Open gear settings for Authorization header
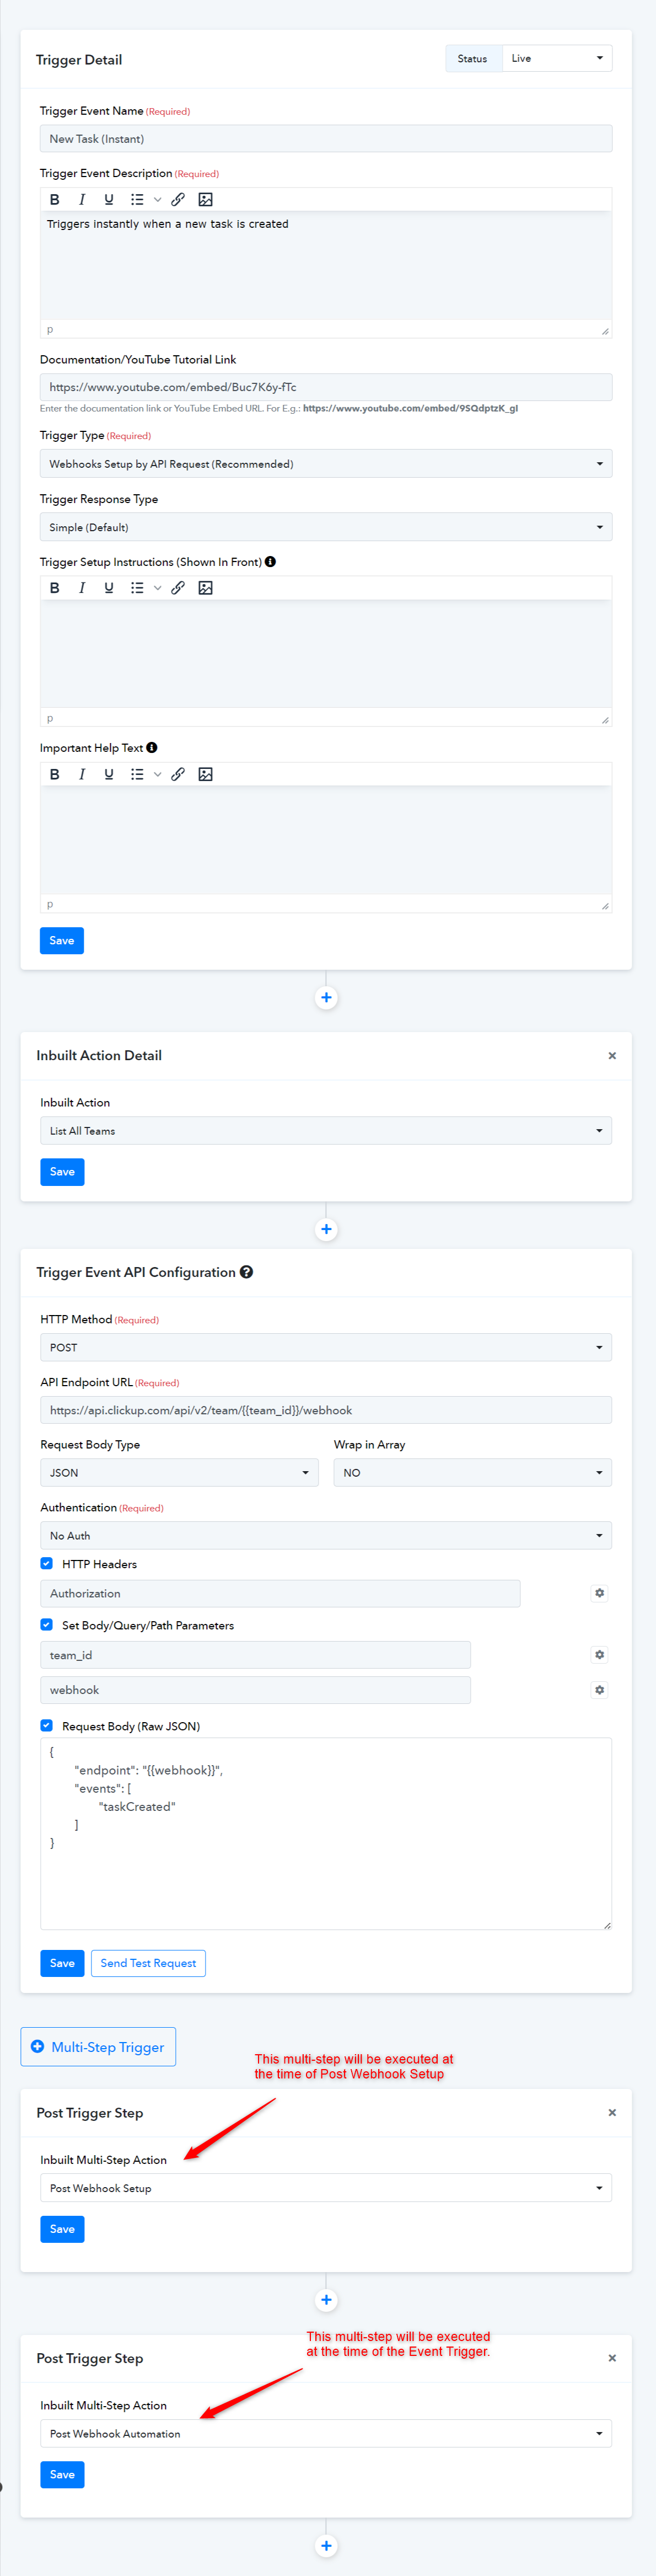656x2576 pixels. click(599, 1593)
